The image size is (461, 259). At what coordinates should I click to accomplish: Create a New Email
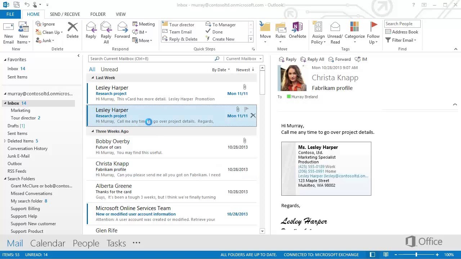pos(9,33)
